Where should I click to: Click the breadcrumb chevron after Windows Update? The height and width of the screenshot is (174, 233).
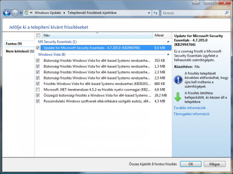pyautogui.click(x=64, y=13)
